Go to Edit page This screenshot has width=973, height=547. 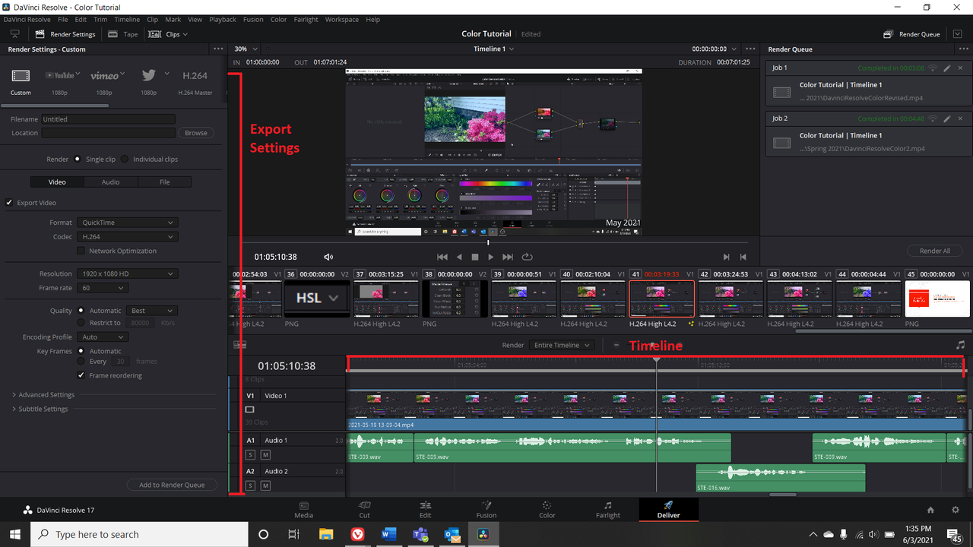426,510
